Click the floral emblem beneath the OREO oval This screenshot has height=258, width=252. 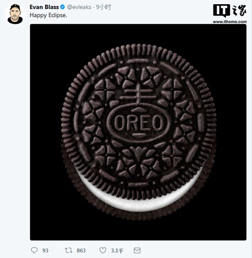point(139,154)
